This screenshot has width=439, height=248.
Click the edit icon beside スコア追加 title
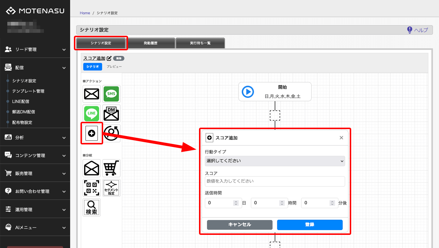(109, 58)
